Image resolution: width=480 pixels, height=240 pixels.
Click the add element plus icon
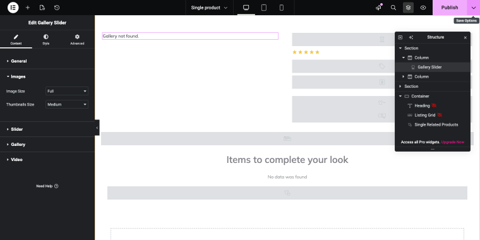click(28, 8)
